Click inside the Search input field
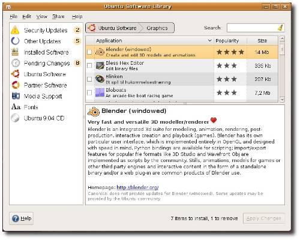This screenshot has height=240, width=300. click(x=252, y=28)
